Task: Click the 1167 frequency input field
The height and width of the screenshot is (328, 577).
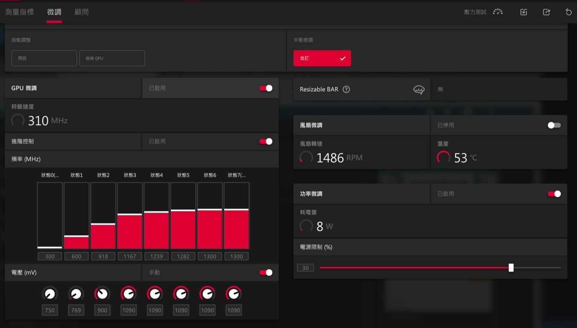Action: [x=130, y=256]
